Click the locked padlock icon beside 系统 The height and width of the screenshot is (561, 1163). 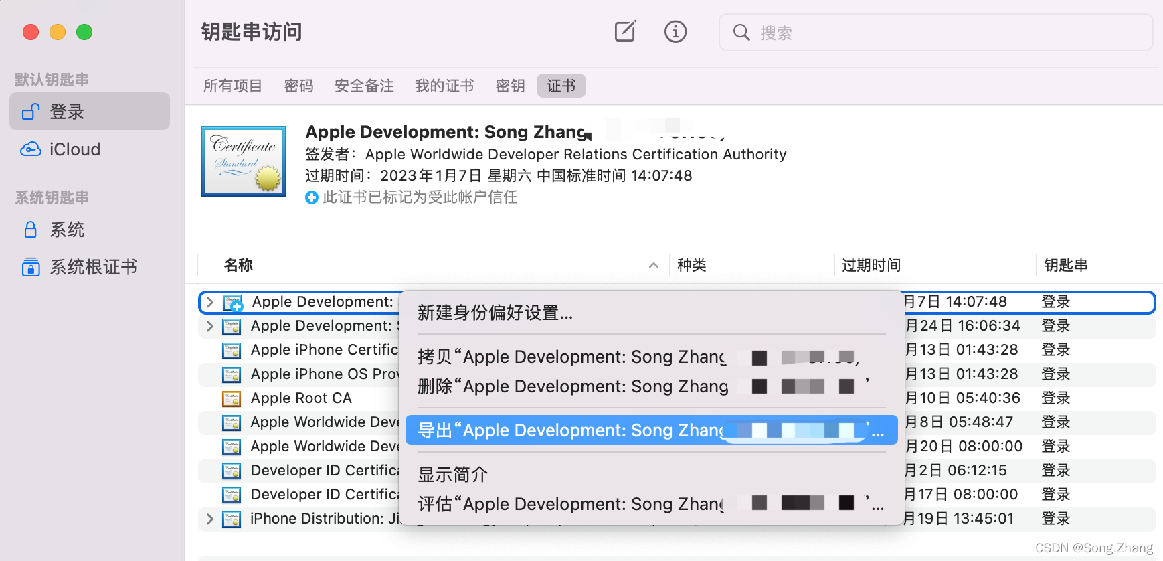pos(31,230)
